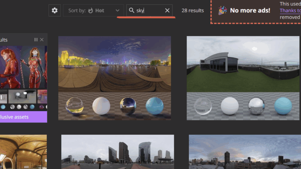The height and width of the screenshot is (169, 301).
Task: Open the gear settings button
Action: [54, 11]
